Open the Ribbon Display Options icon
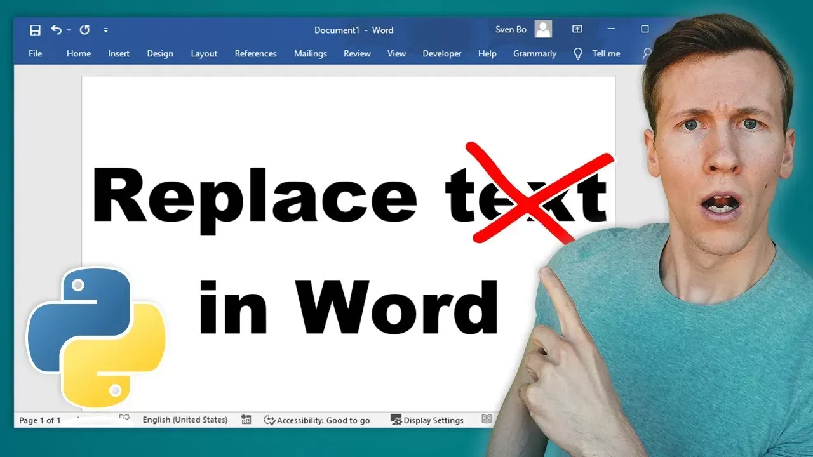The height and width of the screenshot is (457, 813). pos(577,29)
